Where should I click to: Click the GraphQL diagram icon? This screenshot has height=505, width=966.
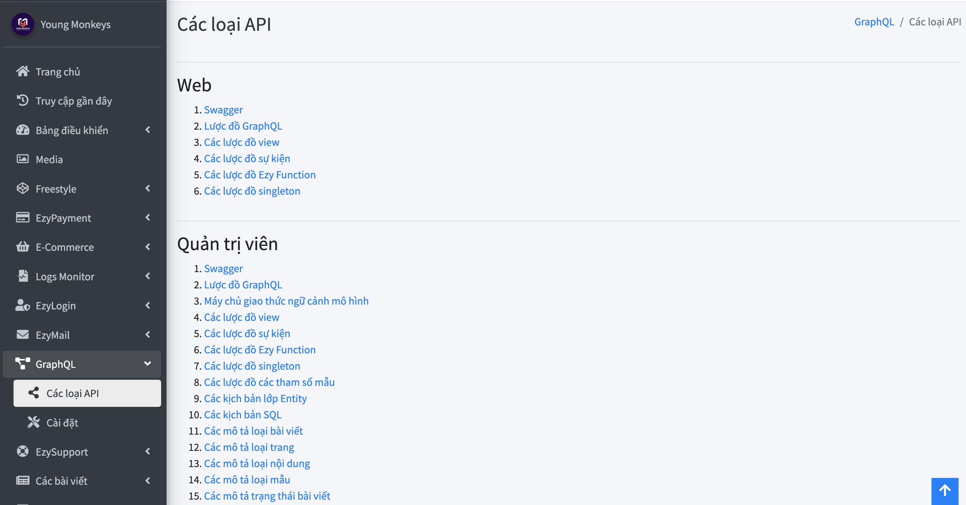22,364
